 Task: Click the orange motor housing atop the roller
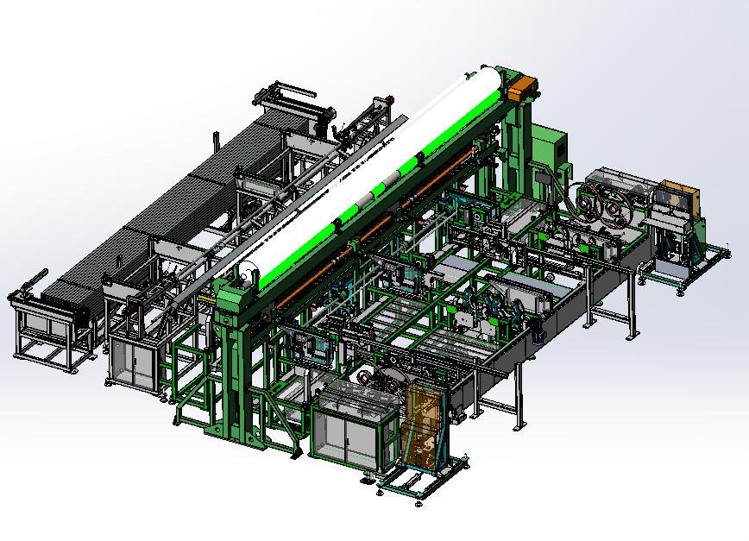tap(522, 86)
